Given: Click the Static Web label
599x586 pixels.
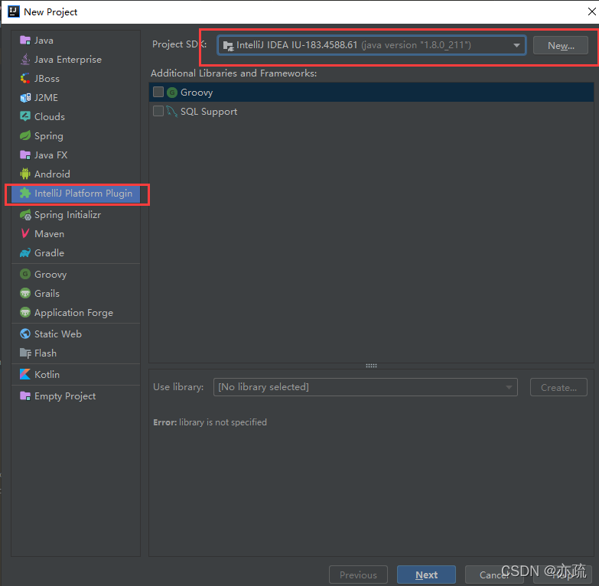Looking at the screenshot, I should coord(58,334).
